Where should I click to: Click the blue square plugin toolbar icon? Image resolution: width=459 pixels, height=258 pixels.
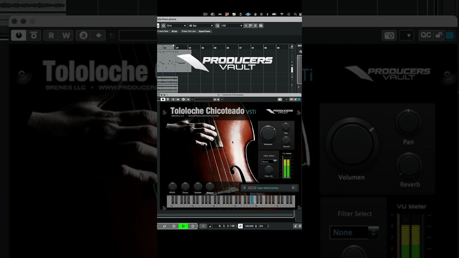pyautogui.click(x=299, y=99)
